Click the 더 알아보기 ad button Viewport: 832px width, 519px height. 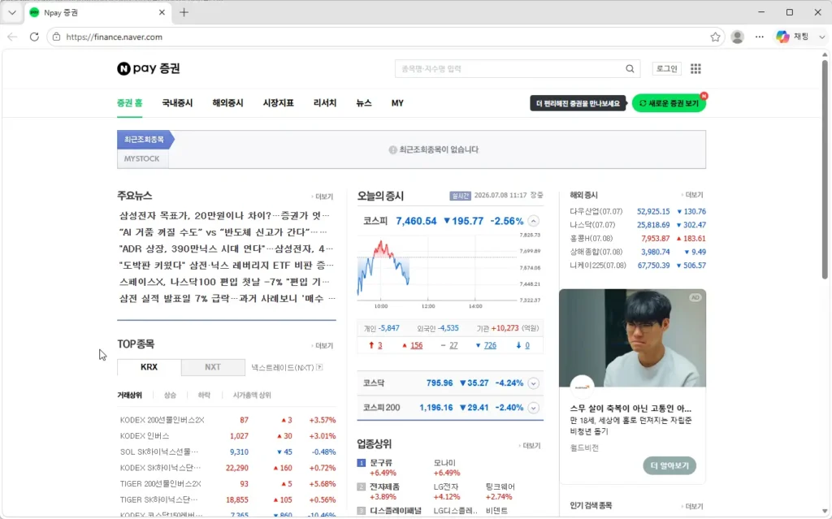click(x=669, y=465)
